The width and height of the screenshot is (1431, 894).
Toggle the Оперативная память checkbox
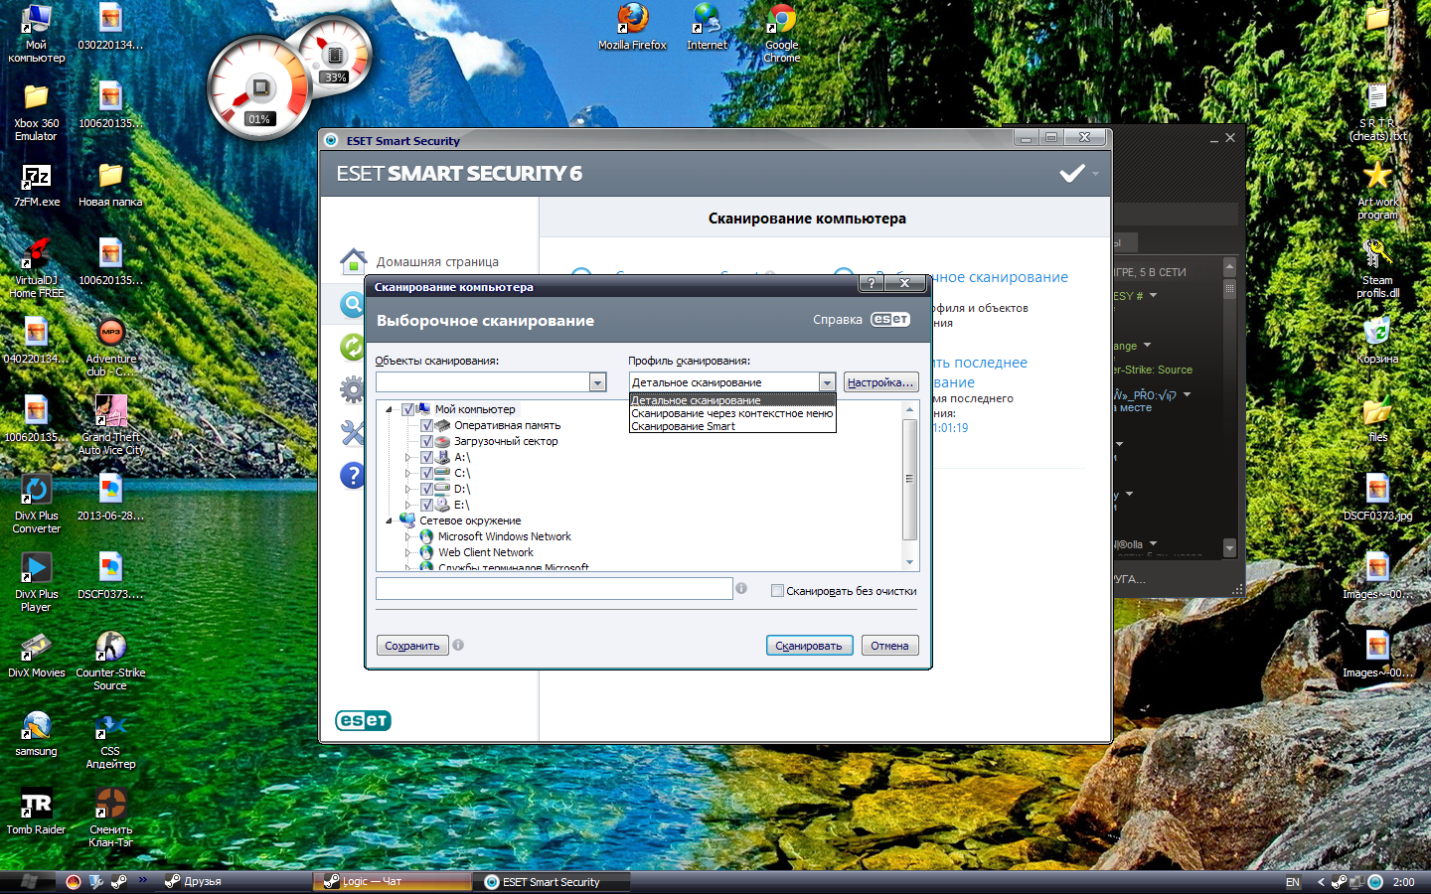426,425
